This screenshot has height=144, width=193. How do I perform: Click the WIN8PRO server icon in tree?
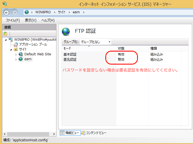(x=11, y=40)
